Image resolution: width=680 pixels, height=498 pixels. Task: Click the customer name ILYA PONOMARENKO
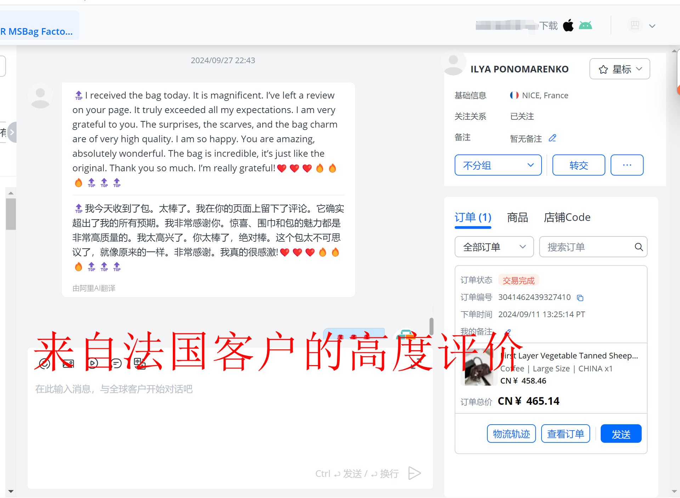520,69
